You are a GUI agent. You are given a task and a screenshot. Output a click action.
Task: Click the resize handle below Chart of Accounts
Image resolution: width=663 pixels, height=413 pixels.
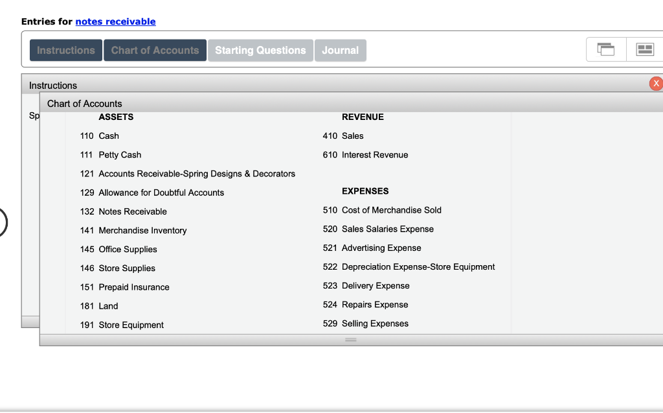(x=350, y=339)
